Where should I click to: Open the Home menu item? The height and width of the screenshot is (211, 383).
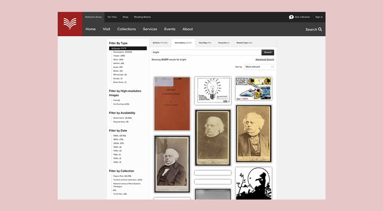[x=90, y=29]
